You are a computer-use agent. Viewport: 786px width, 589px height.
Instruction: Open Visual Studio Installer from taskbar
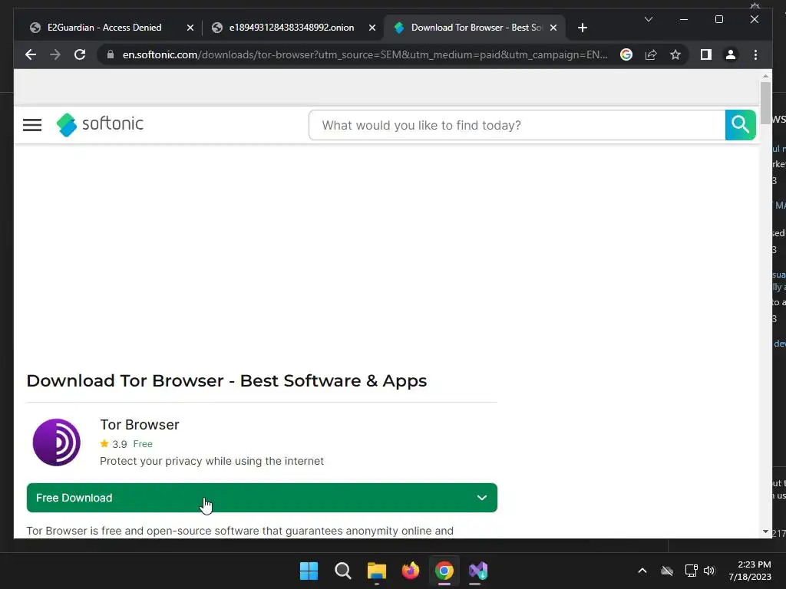click(x=478, y=571)
